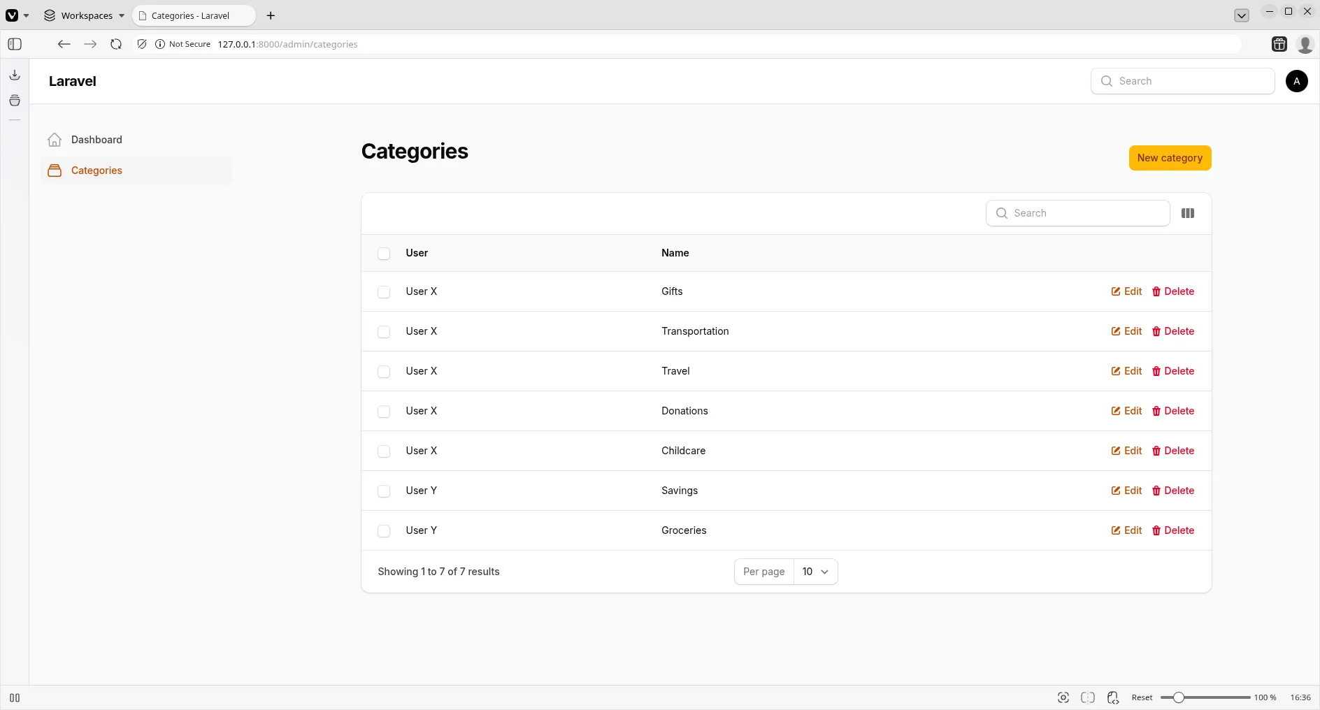Open the column visibility dropdown beside search

[x=1189, y=213]
